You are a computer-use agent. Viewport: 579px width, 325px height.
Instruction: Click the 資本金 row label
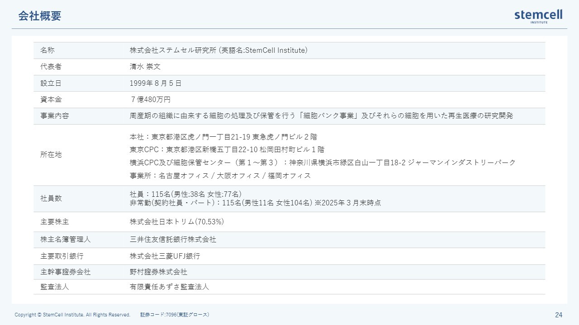(51, 99)
